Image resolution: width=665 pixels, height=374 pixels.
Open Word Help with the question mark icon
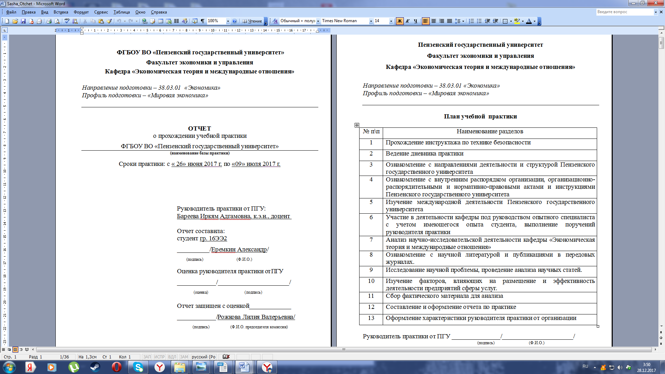click(x=234, y=21)
